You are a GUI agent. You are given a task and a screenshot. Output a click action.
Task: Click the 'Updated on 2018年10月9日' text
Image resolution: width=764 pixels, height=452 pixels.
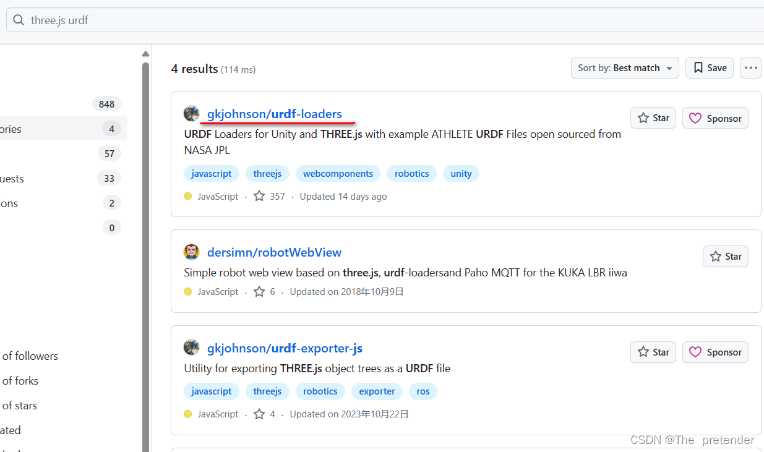[346, 291]
